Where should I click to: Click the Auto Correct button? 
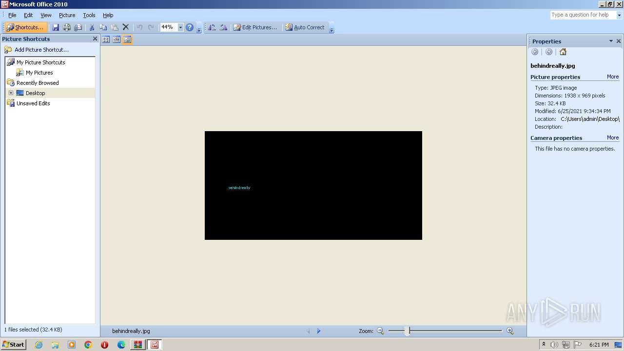click(305, 27)
